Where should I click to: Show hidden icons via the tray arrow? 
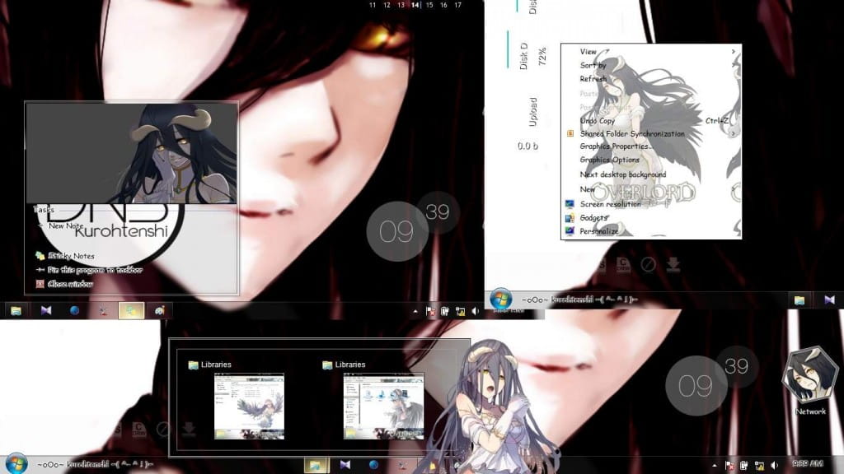pyautogui.click(x=415, y=311)
